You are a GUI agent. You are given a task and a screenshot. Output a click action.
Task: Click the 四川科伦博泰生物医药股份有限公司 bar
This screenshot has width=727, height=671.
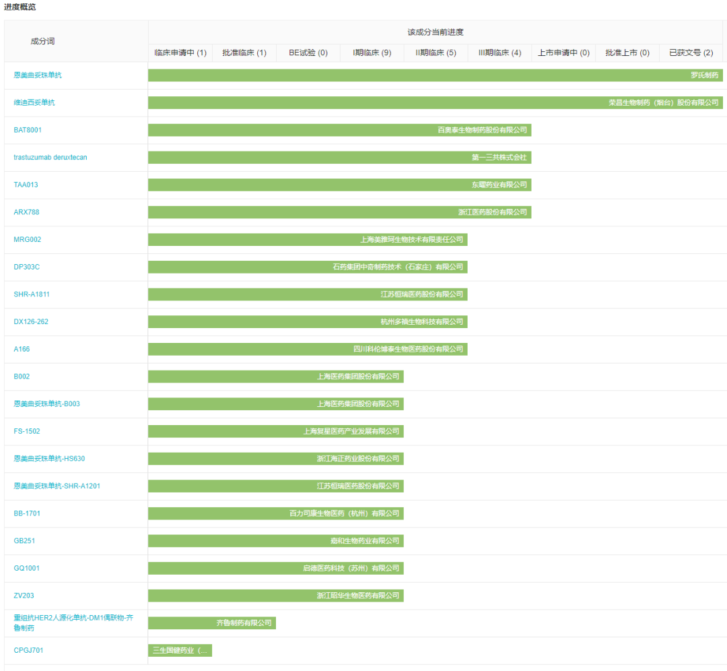coord(308,349)
